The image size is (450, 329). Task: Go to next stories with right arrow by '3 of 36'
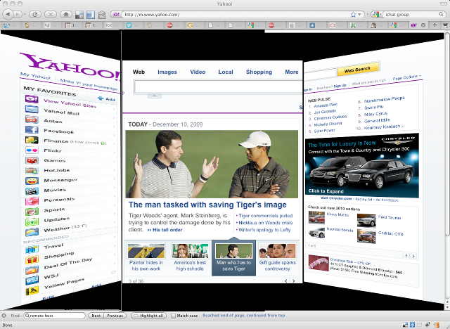click(294, 280)
